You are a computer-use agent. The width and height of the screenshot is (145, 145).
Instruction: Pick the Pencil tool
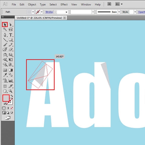point(11,44)
